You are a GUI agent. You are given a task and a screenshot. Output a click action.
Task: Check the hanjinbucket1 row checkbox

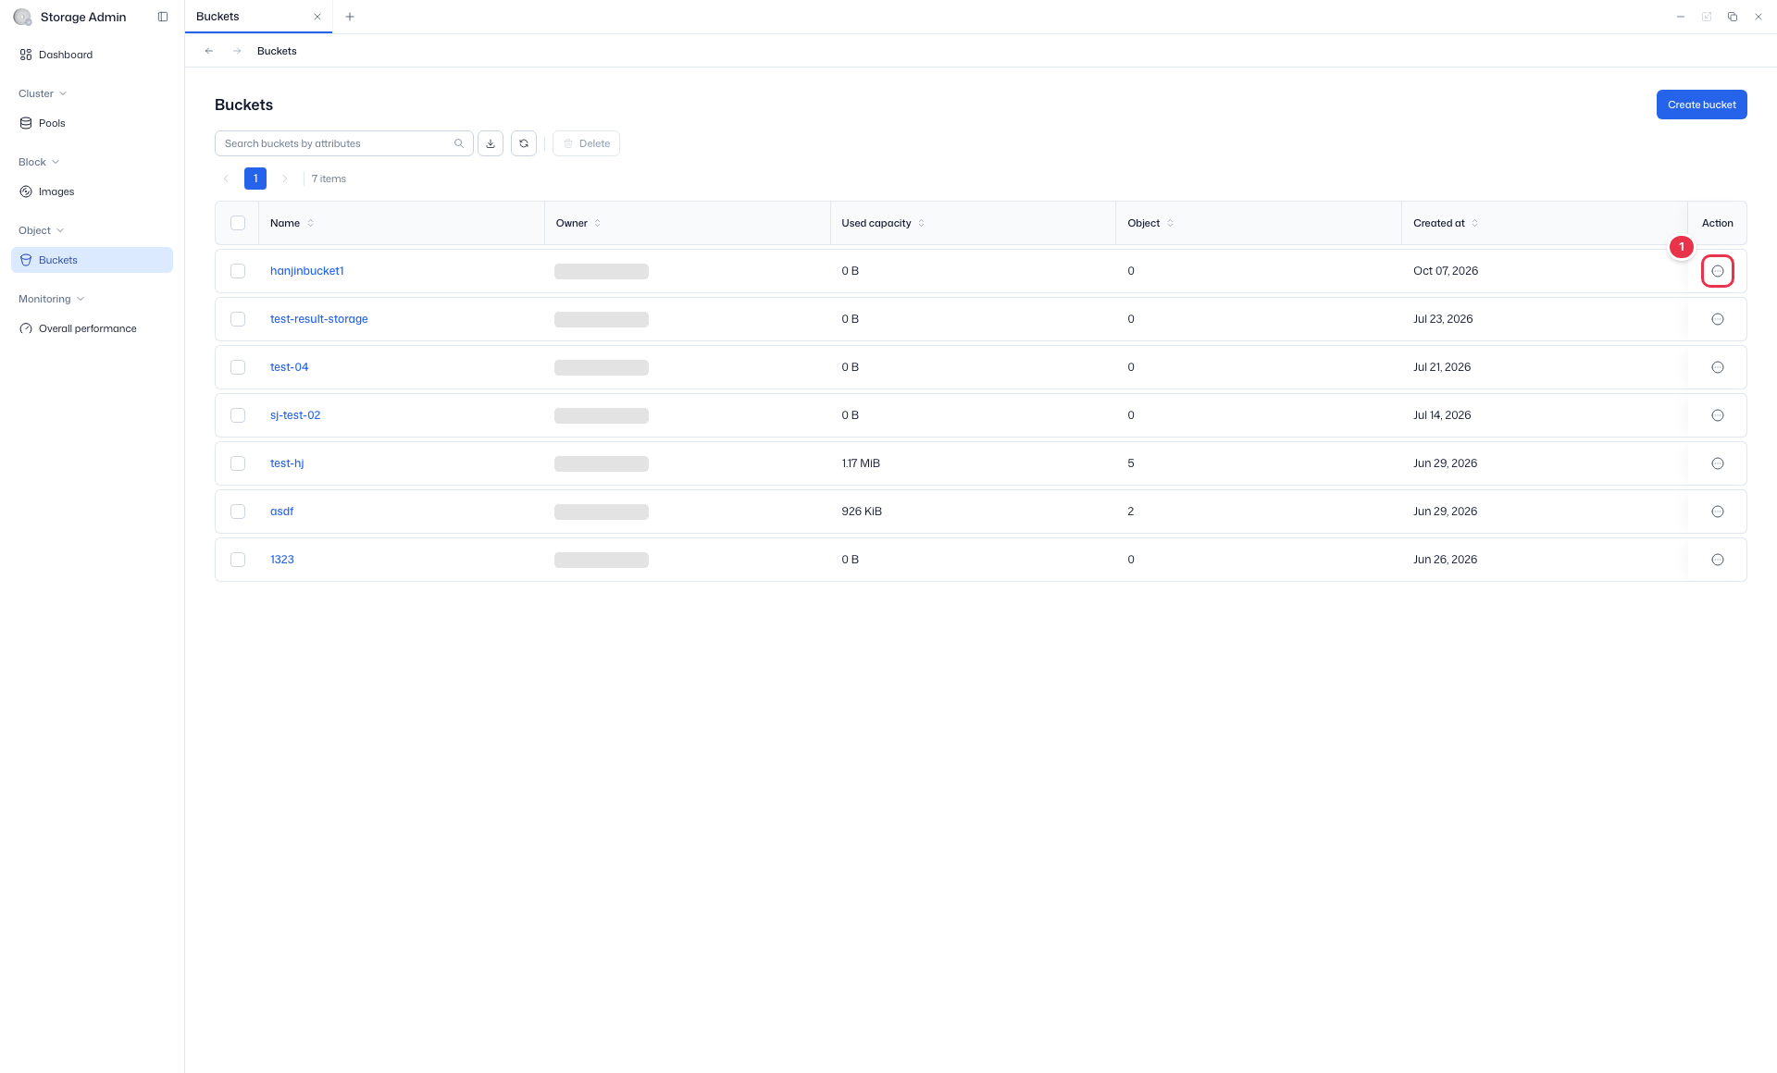pos(238,271)
